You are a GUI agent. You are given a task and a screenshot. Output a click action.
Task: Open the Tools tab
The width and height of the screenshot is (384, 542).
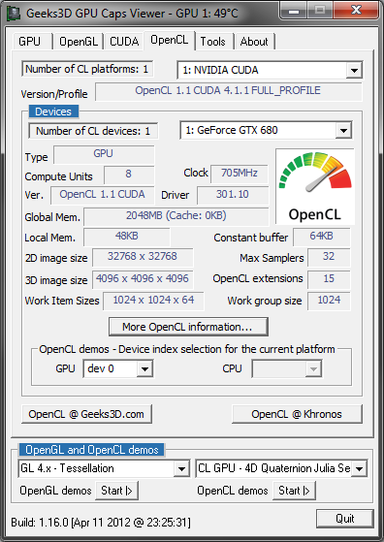213,42
